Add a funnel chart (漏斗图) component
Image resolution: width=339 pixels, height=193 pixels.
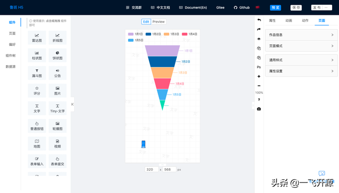coord(37,73)
